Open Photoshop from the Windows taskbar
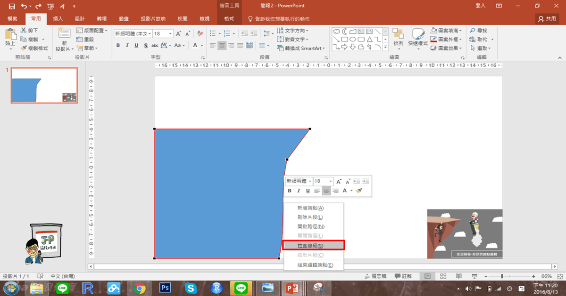 click(165, 287)
